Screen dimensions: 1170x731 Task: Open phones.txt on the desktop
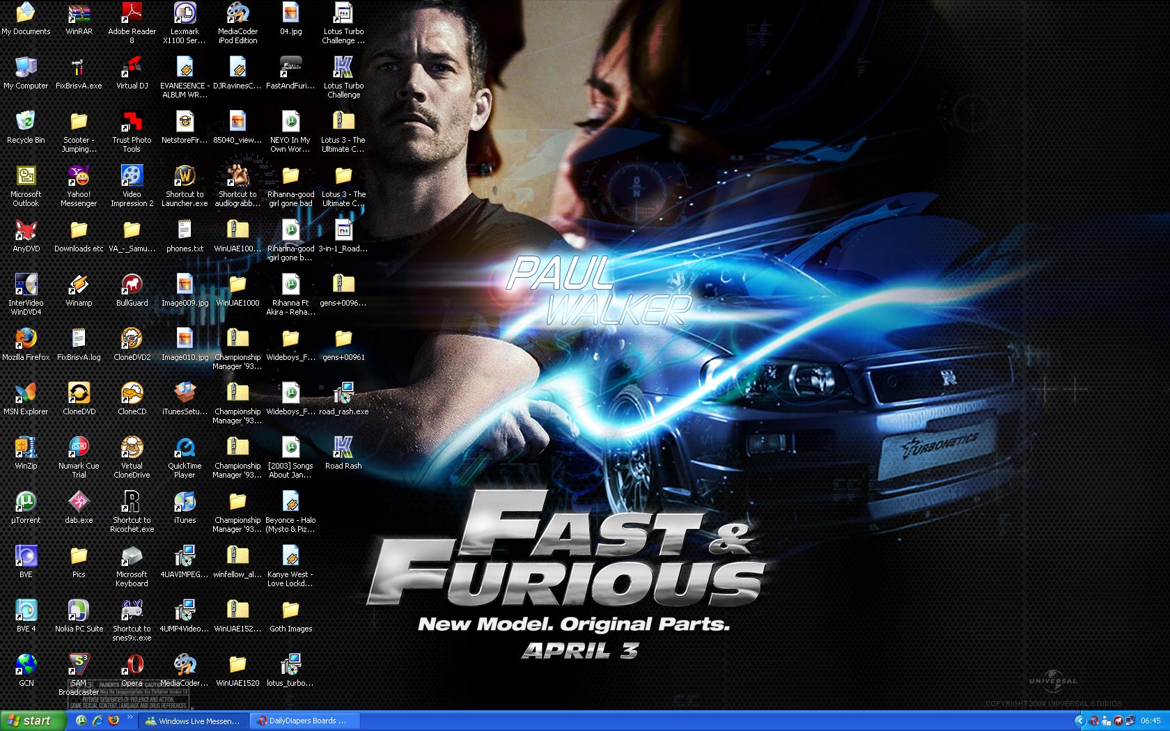185,237
